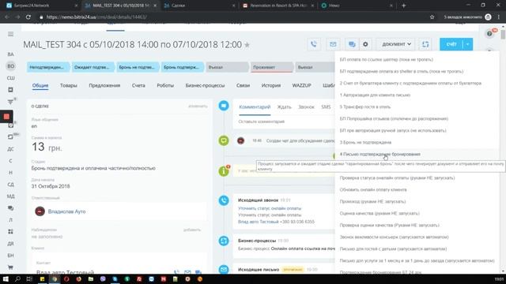
Task: Click the red record icon in left sidebar
Action: pyautogui.click(x=6, y=117)
